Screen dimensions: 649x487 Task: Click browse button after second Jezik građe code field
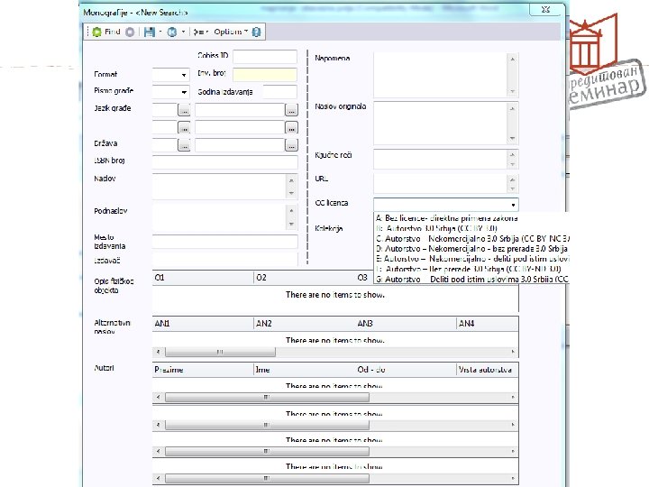pos(184,127)
